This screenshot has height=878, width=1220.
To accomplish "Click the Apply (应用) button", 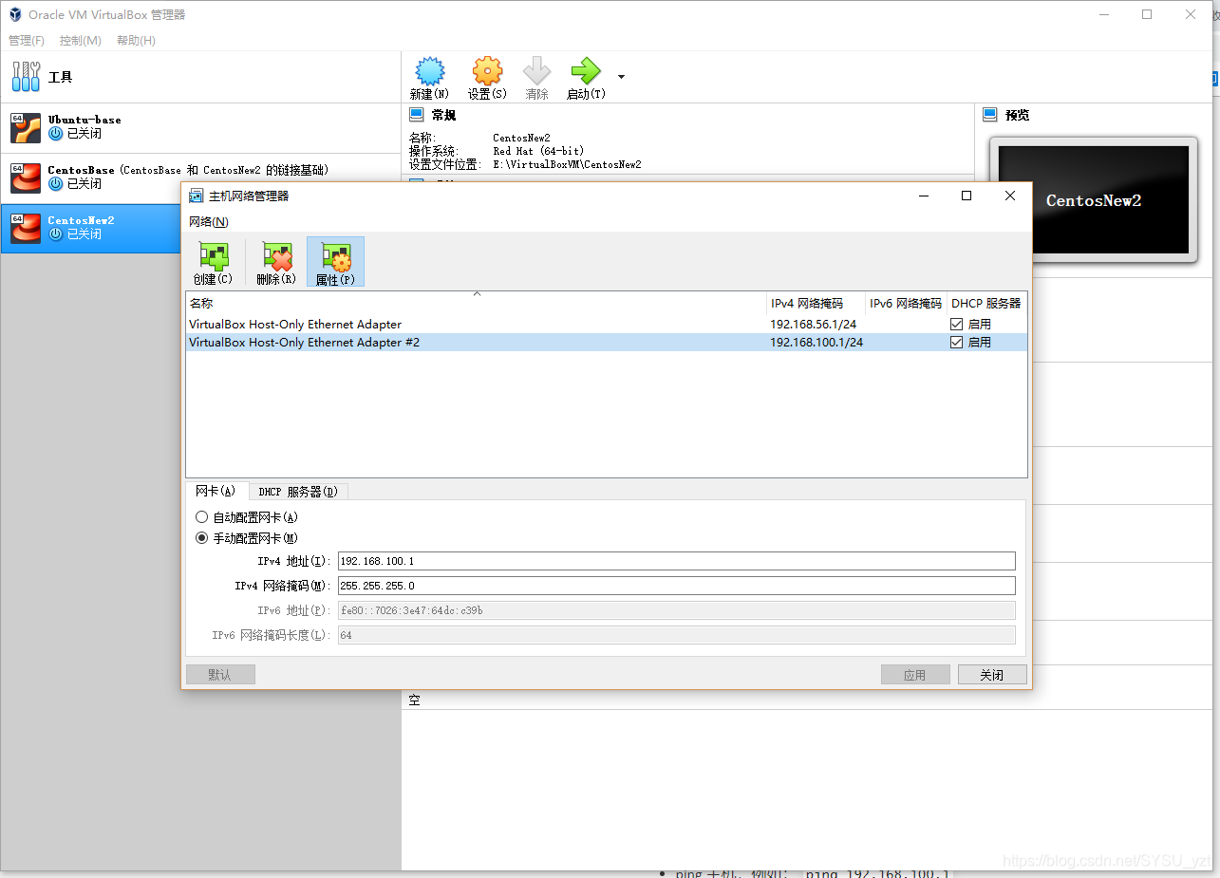I will [x=915, y=675].
